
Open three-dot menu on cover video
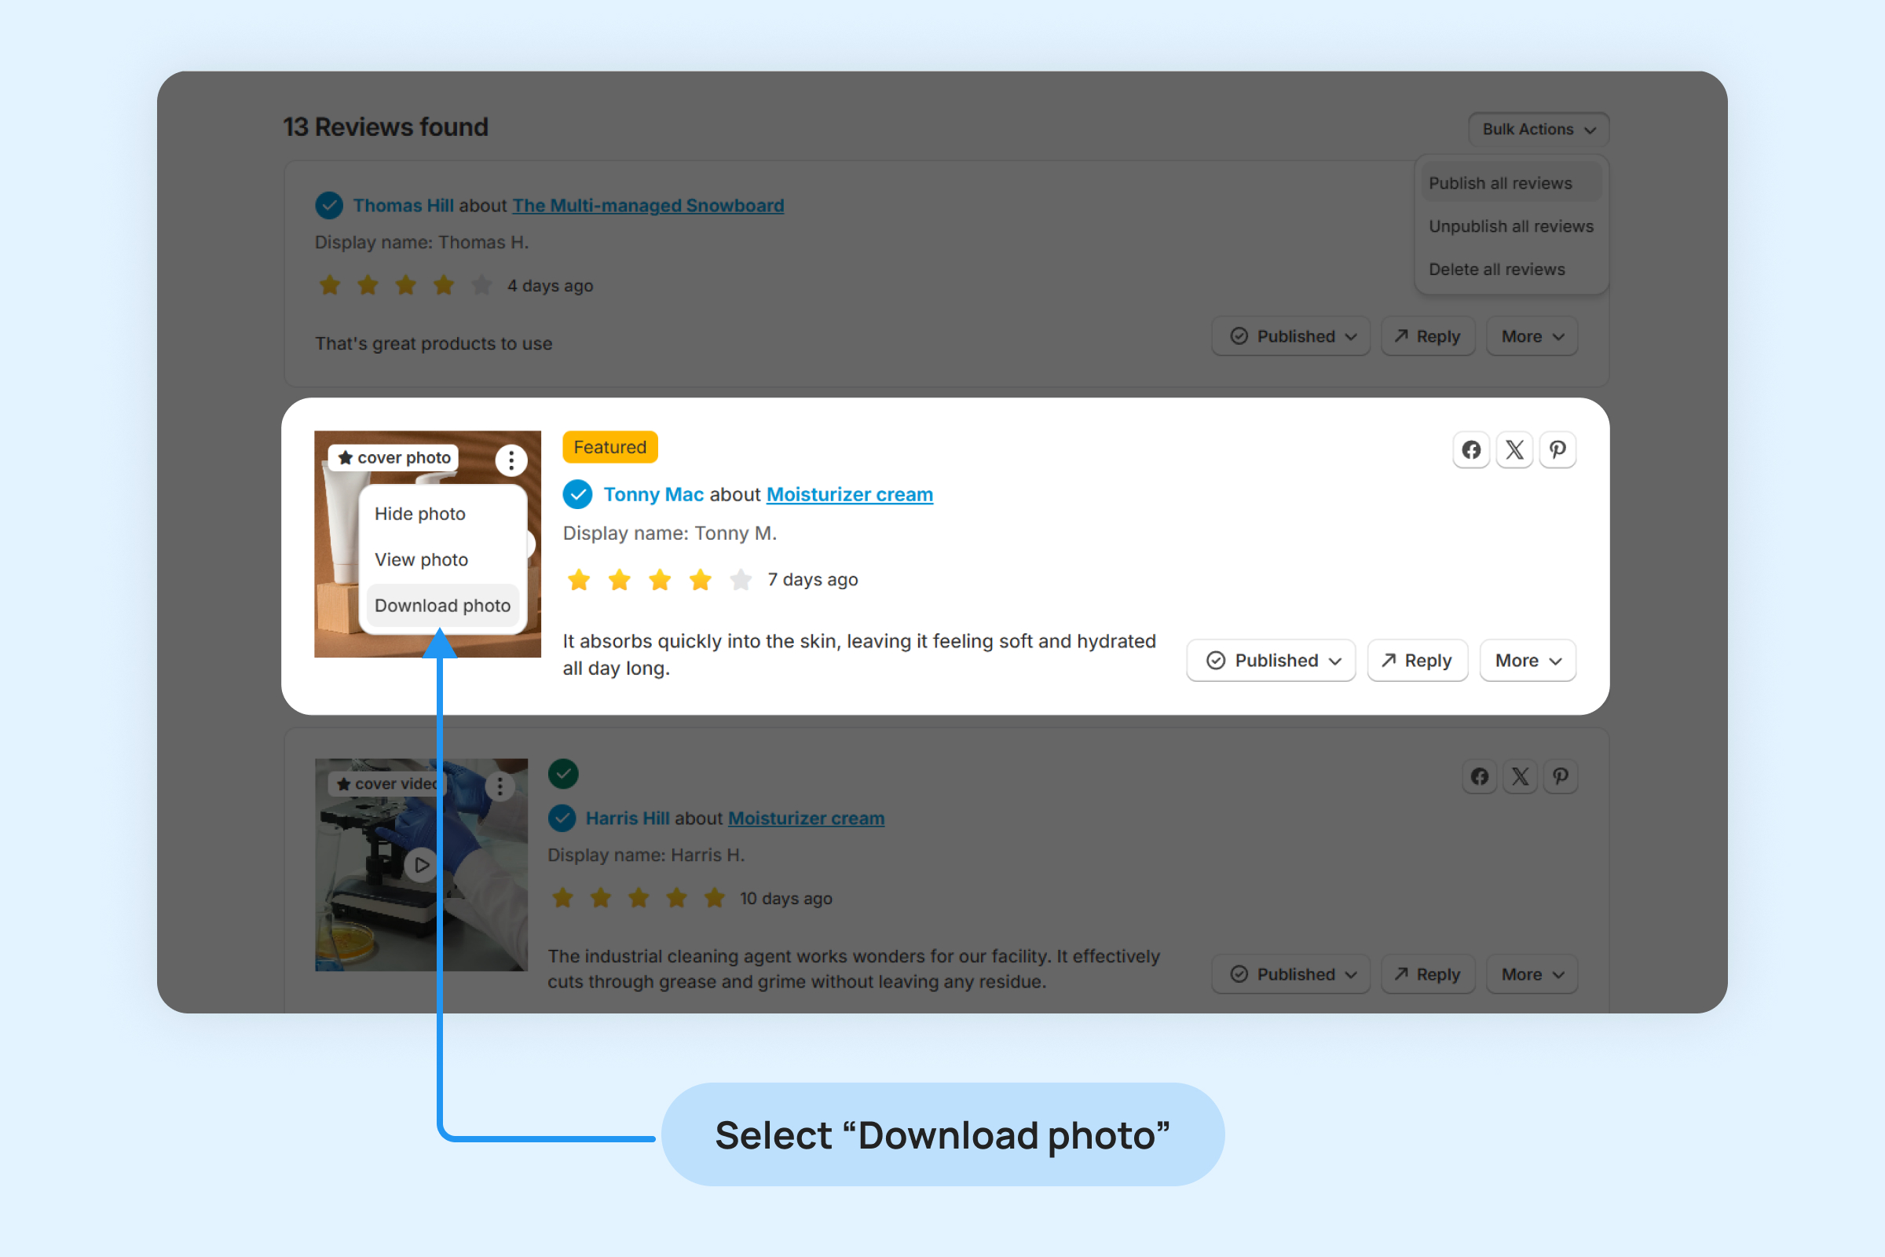point(500,786)
